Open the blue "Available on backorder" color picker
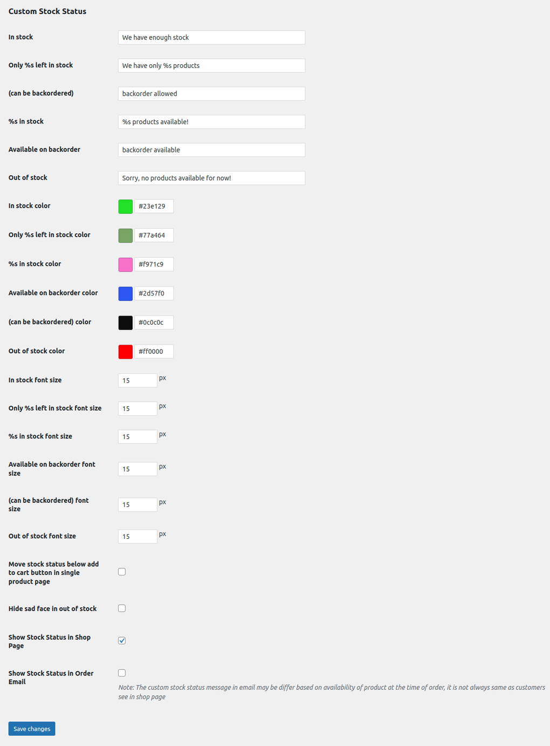Viewport: 550px width, 746px height. 125,293
